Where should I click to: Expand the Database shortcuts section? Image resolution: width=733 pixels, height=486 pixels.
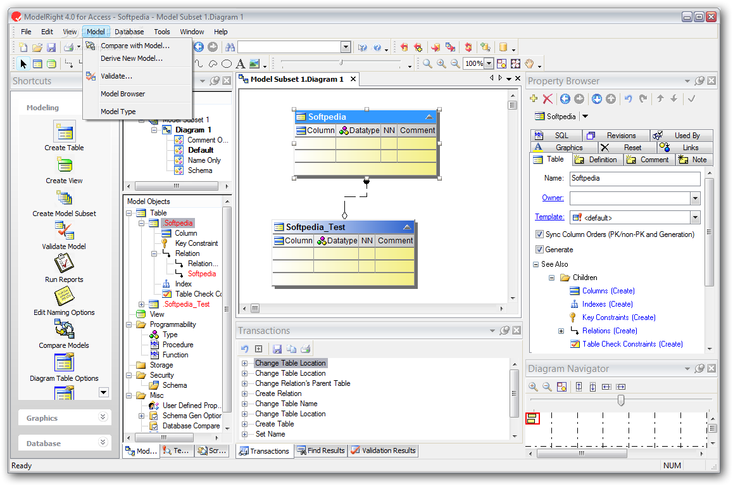click(x=103, y=442)
